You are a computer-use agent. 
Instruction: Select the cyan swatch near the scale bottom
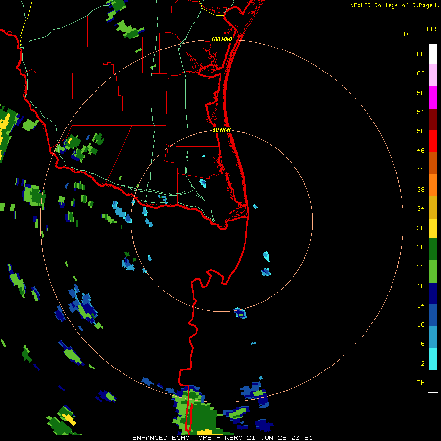coord(433,359)
